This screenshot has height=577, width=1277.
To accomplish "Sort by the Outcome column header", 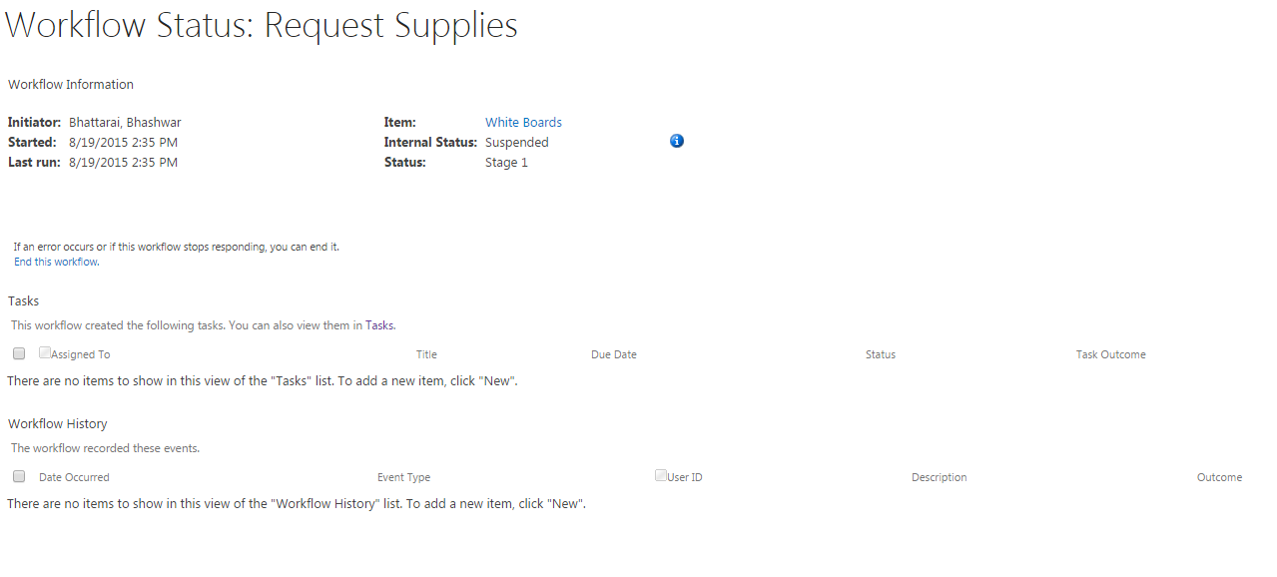I will click(x=1219, y=477).
